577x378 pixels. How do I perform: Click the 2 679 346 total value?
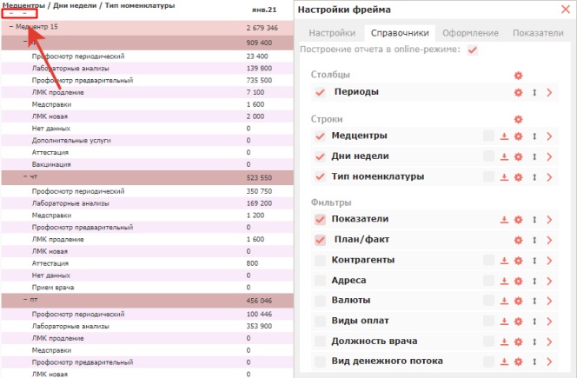(x=262, y=28)
